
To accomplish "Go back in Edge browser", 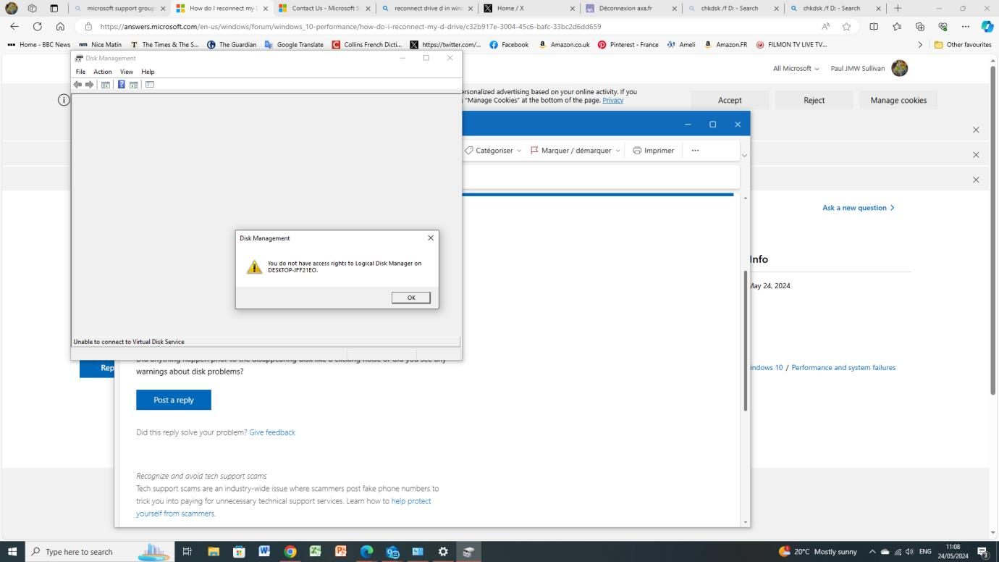I will click(x=14, y=26).
